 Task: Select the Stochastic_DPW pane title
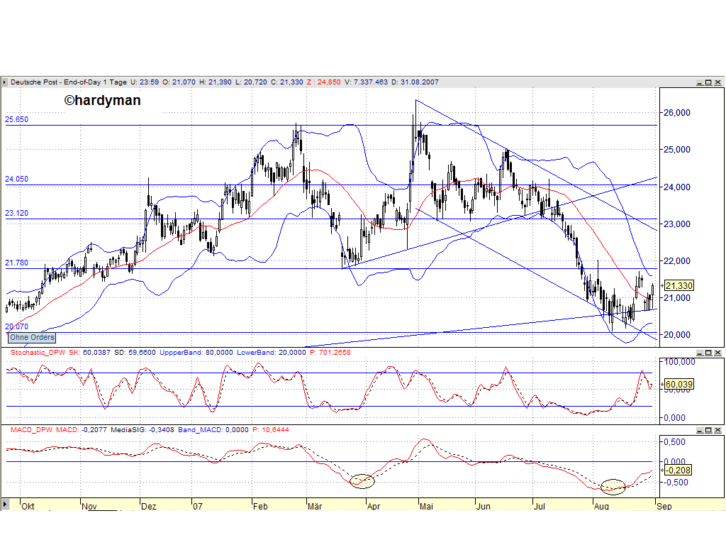37,352
